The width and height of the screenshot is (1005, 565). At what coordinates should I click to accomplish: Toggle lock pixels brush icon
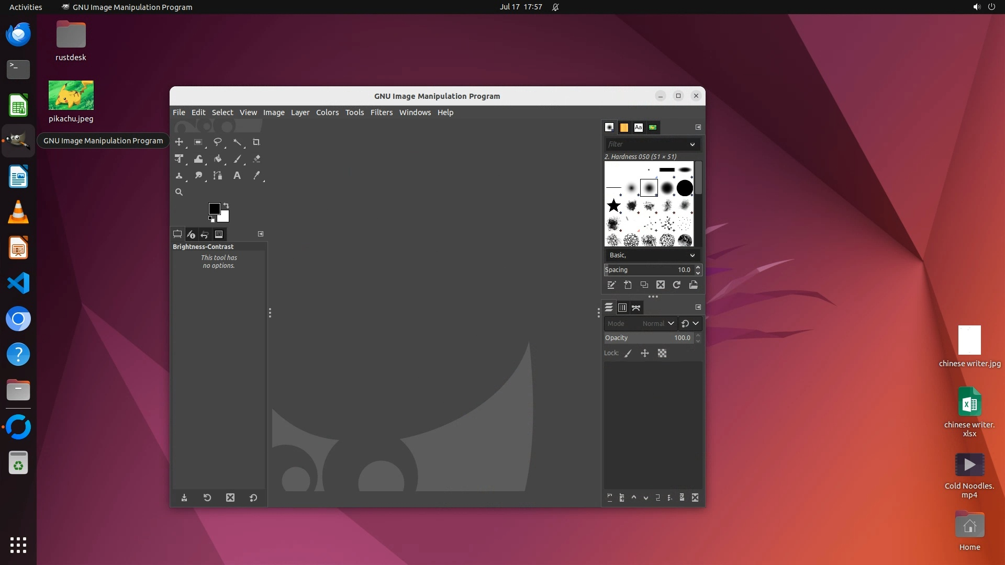(x=628, y=354)
